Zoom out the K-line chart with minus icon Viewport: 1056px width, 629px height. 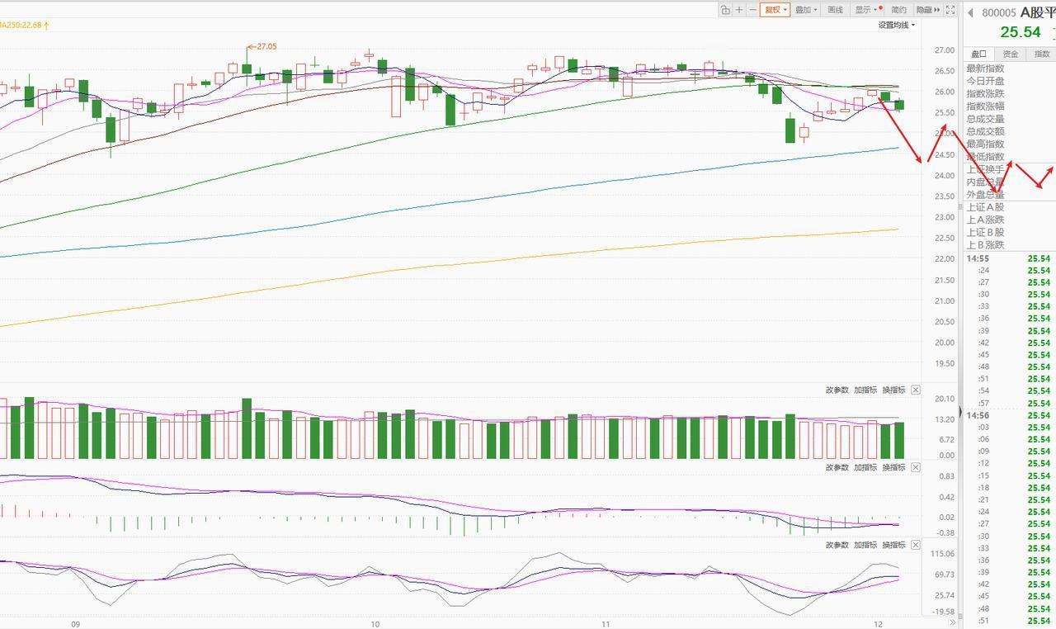[752, 10]
